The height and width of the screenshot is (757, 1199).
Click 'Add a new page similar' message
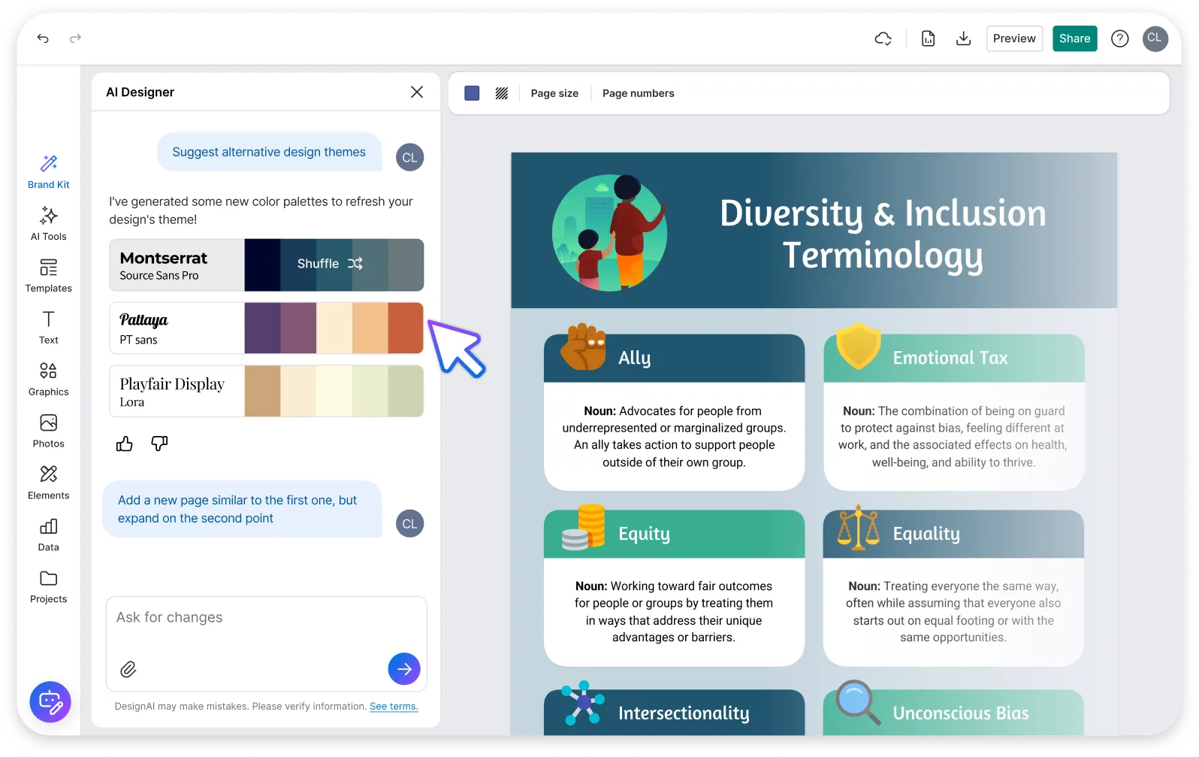tap(242, 510)
